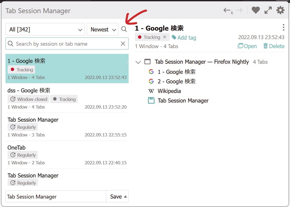The width and height of the screenshot is (290, 207).
Task: Click the forward arrow navigation icon
Action: [x=239, y=10]
